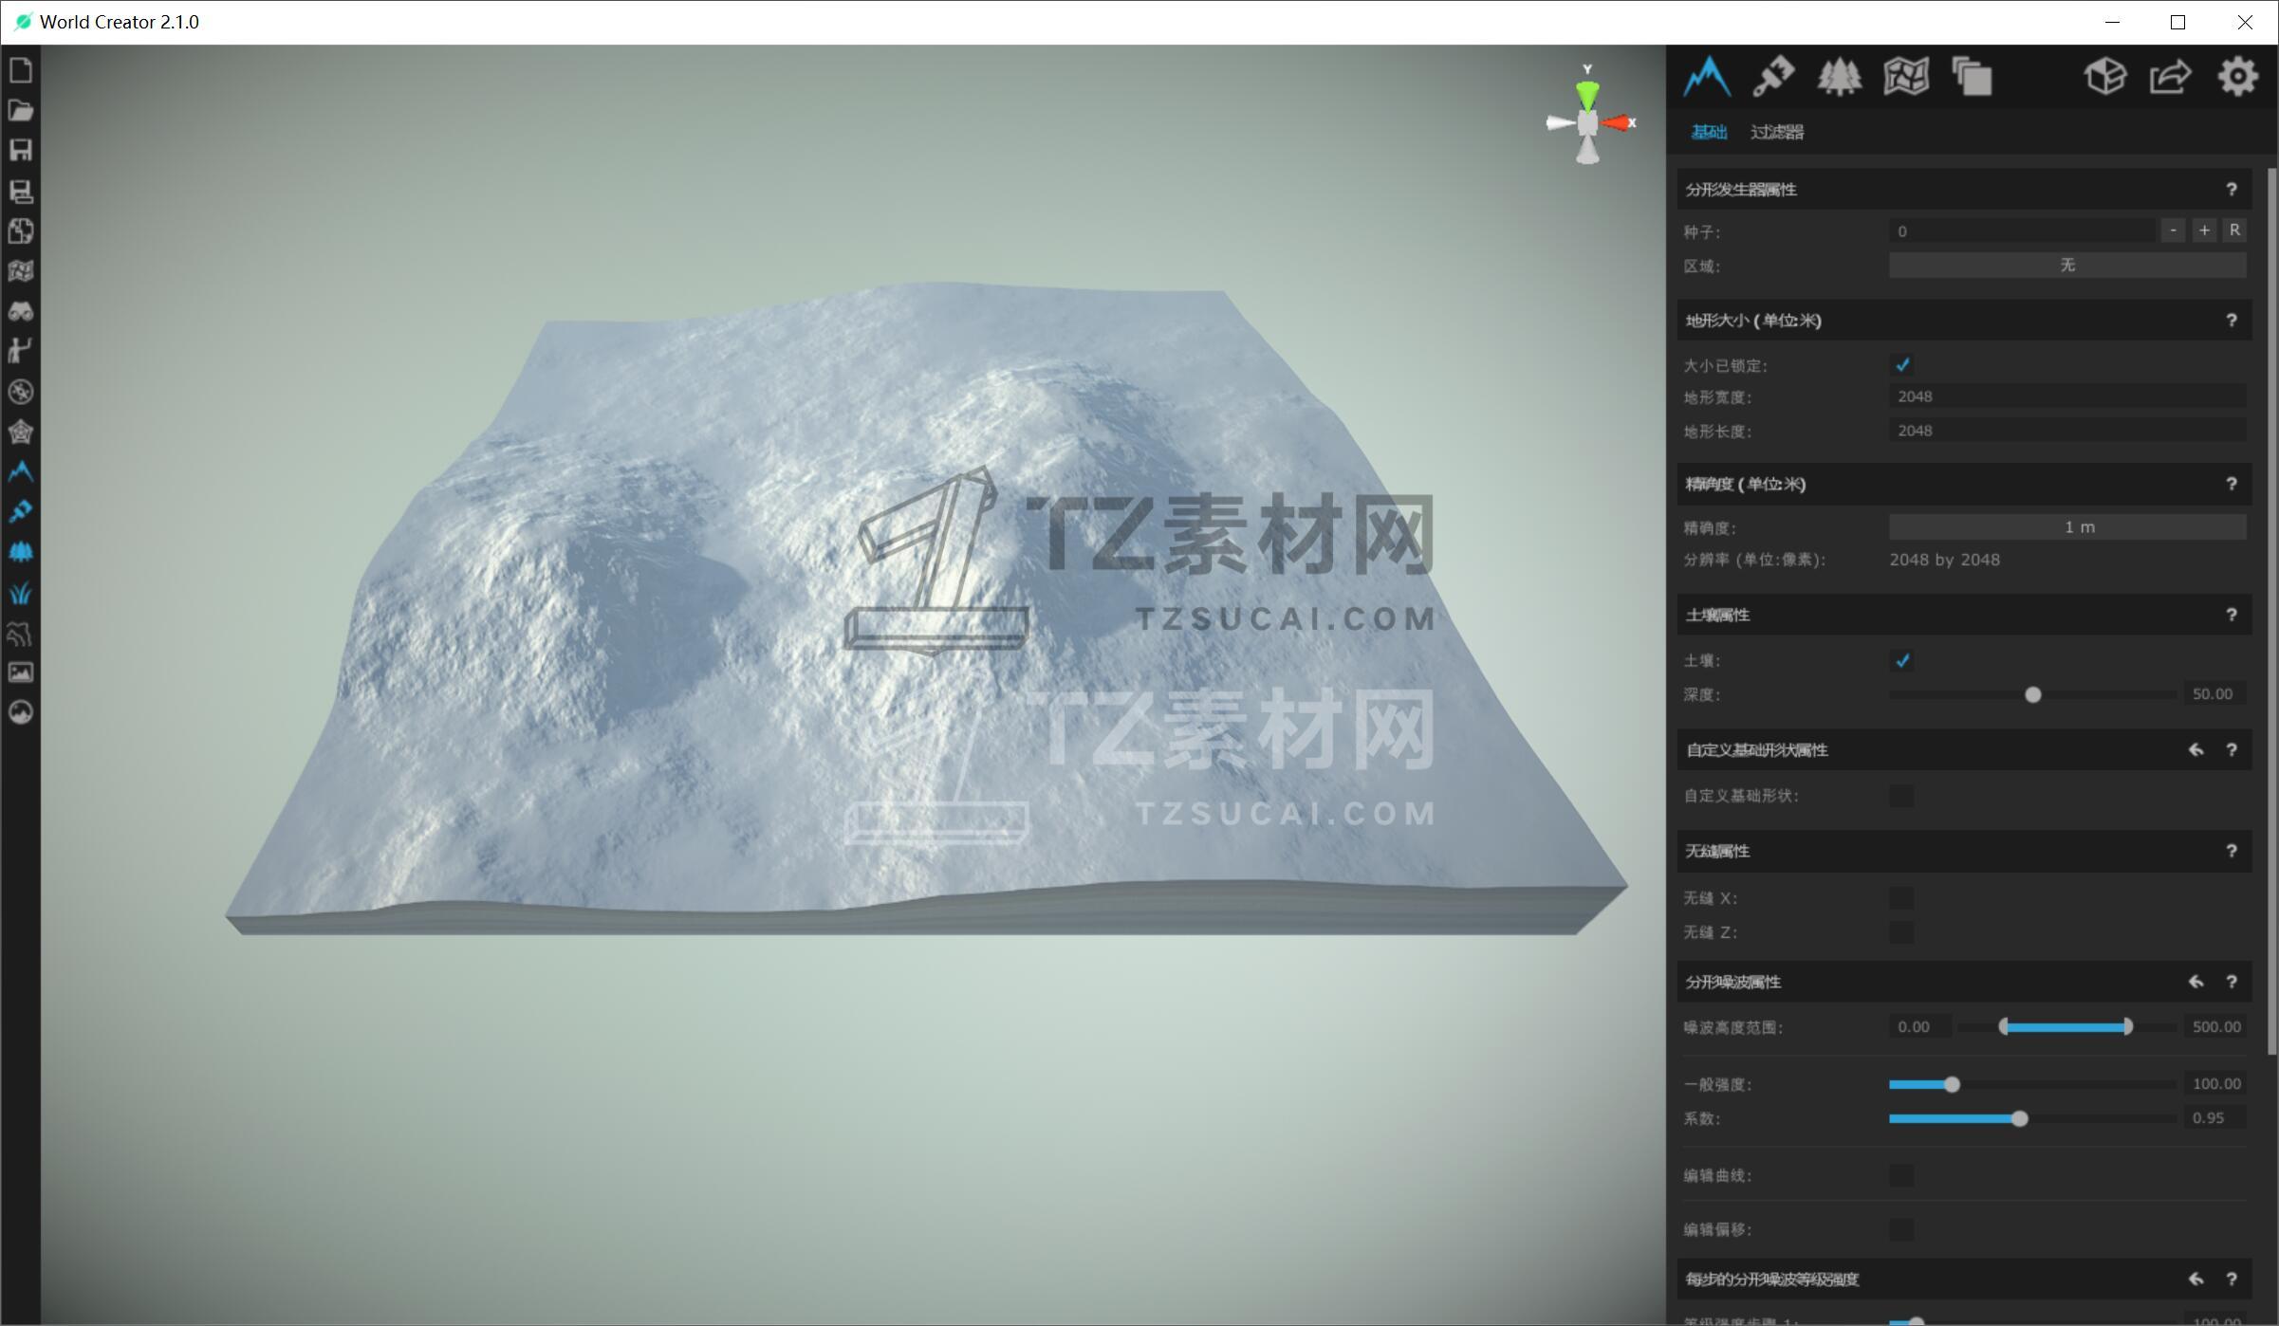
Task: Click the 深度 slider handle
Action: click(x=2032, y=695)
